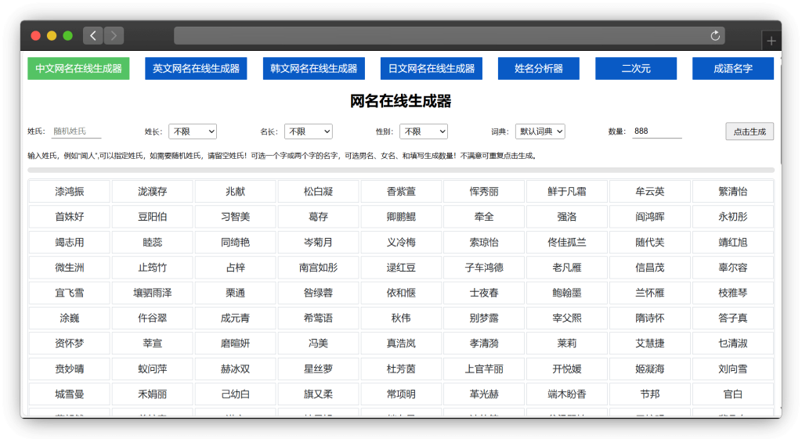Image resolution: width=802 pixels, height=439 pixels.
Task: Select the name 微生洲
Action: coord(70,268)
